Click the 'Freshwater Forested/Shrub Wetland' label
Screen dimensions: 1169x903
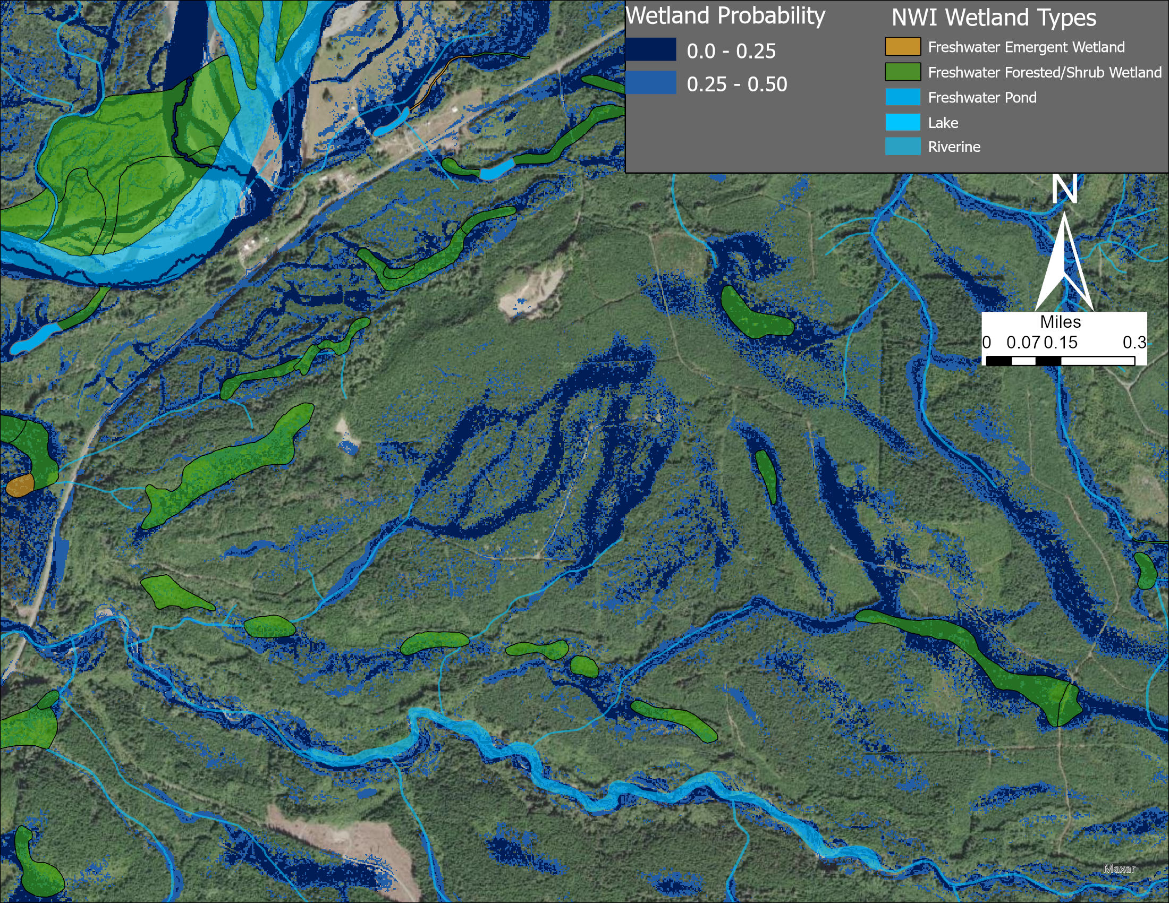pyautogui.click(x=1045, y=72)
